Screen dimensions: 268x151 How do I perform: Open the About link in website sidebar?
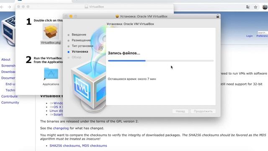click(x=6, y=60)
